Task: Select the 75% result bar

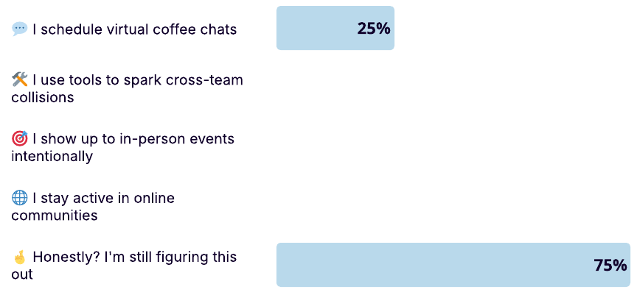Action: 453,265
